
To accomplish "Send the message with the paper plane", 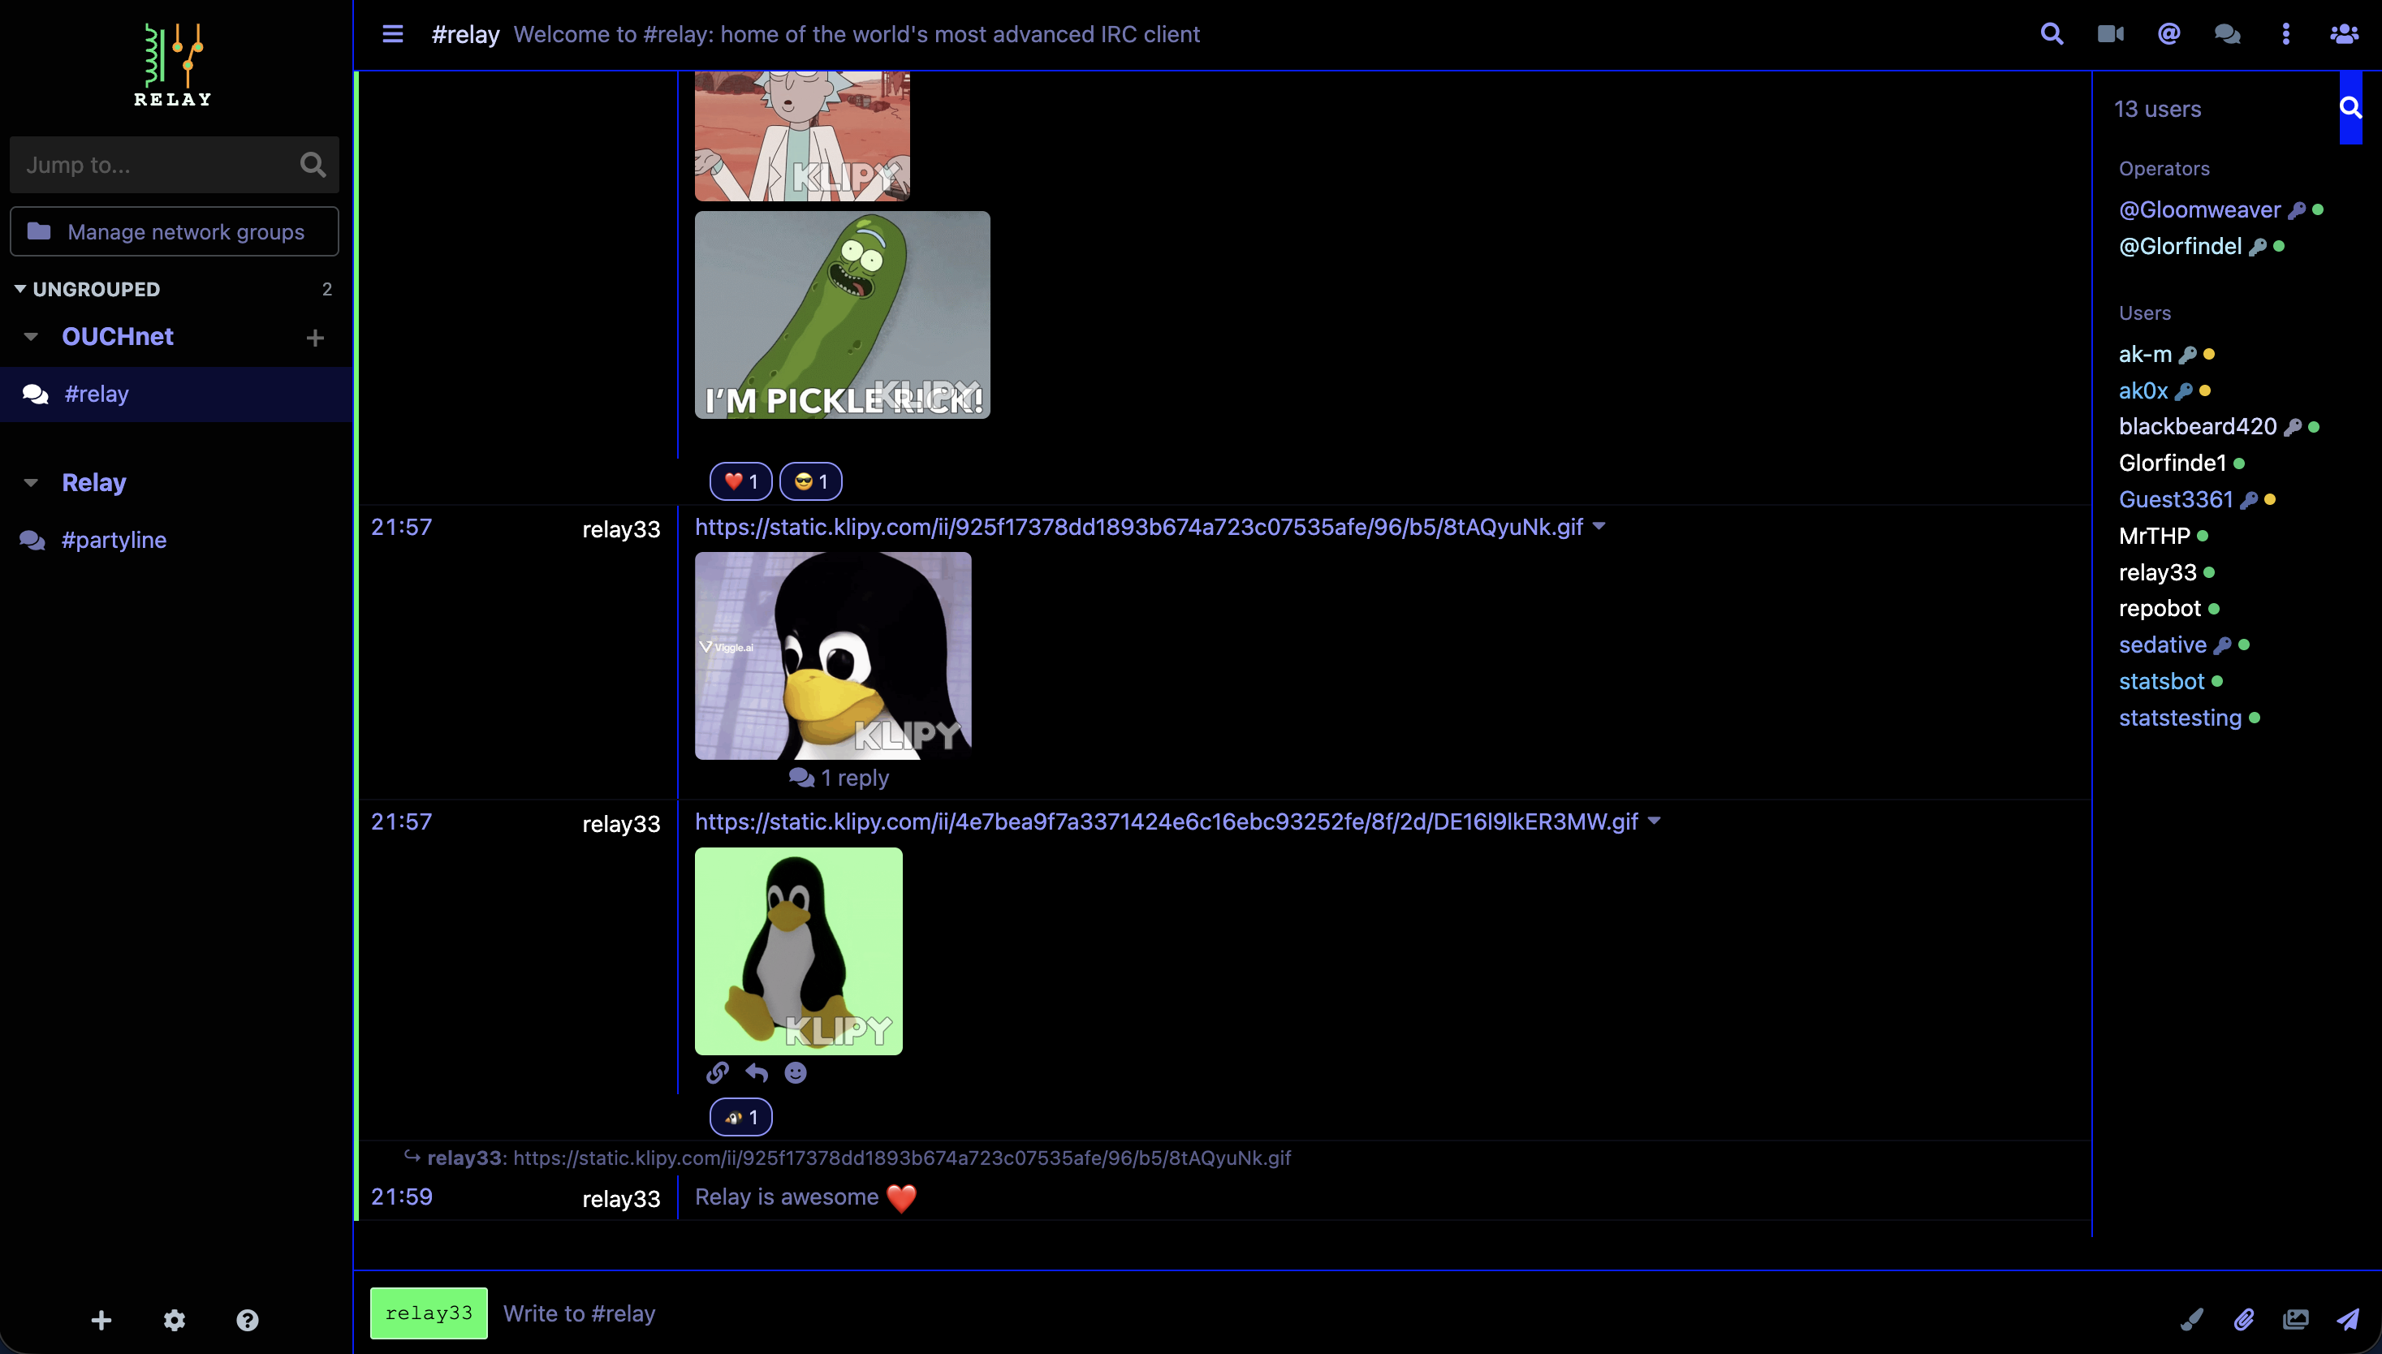I will coord(2348,1318).
